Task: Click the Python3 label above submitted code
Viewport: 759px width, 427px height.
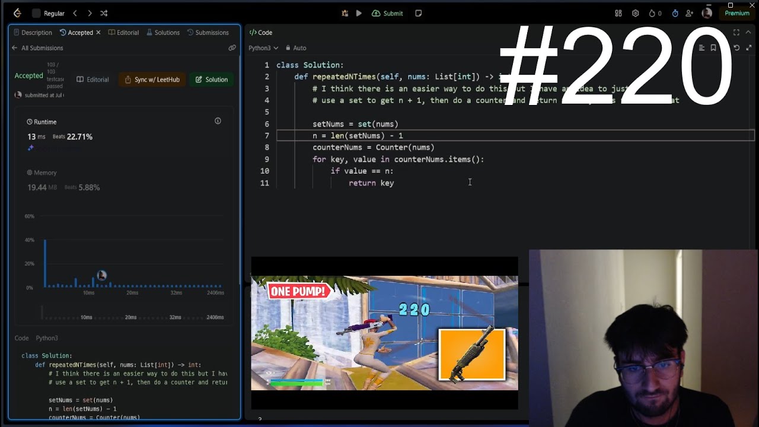Action: (47, 338)
